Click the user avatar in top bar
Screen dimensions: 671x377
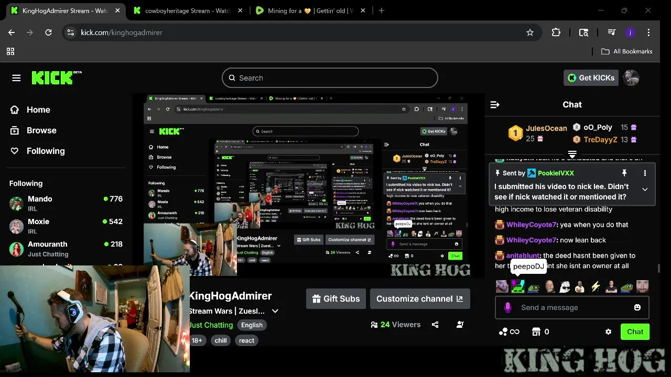click(x=631, y=77)
